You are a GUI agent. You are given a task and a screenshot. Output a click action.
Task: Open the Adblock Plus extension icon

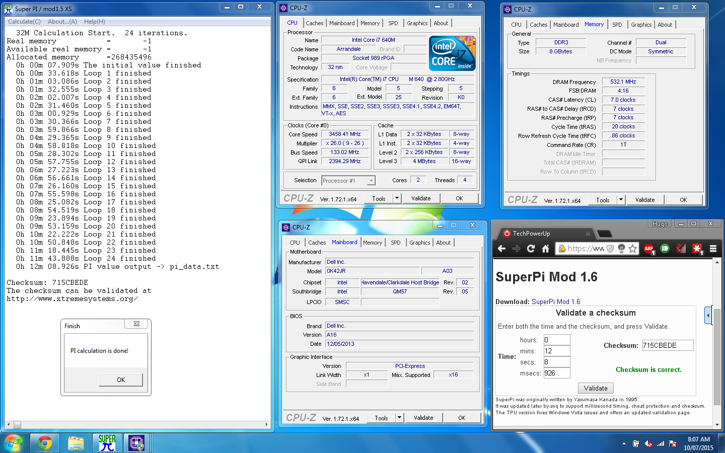[x=649, y=248]
